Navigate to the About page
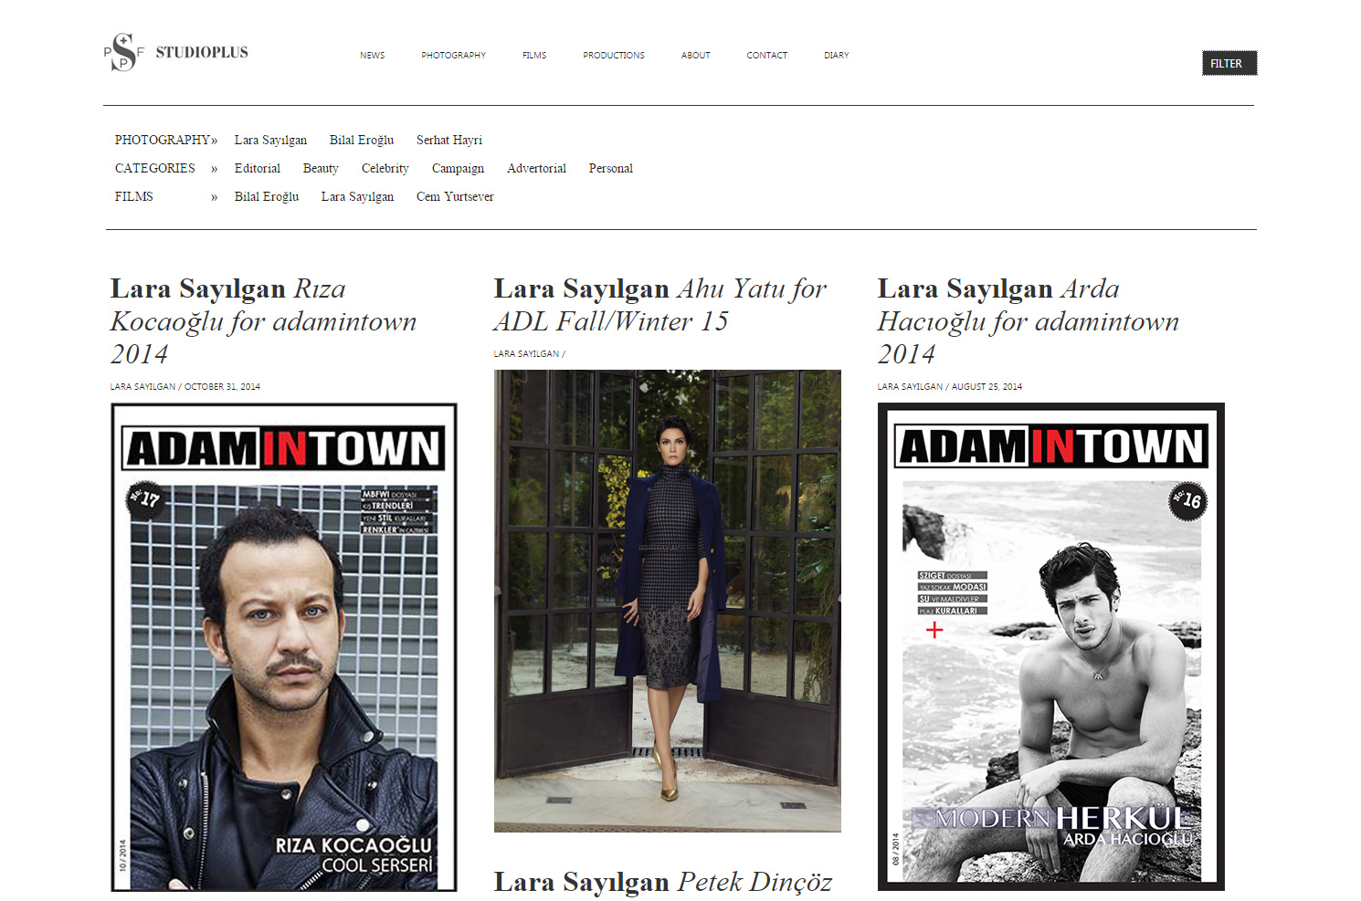 695,56
